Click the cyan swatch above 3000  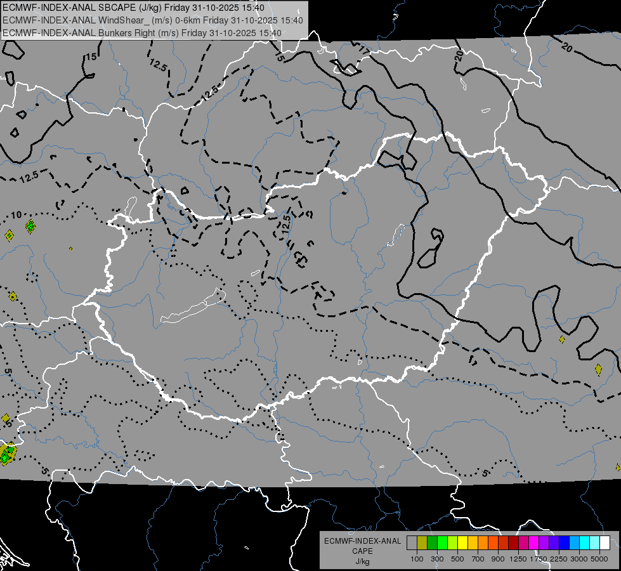click(x=585, y=543)
